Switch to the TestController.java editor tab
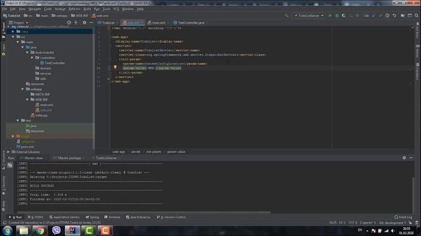This screenshot has width=421, height=236. click(x=191, y=23)
